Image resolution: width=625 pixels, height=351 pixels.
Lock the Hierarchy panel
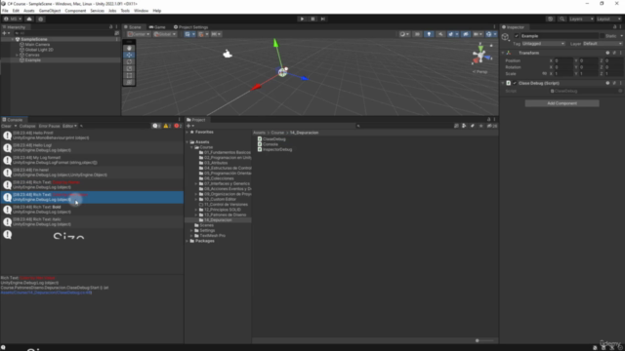(x=110, y=27)
